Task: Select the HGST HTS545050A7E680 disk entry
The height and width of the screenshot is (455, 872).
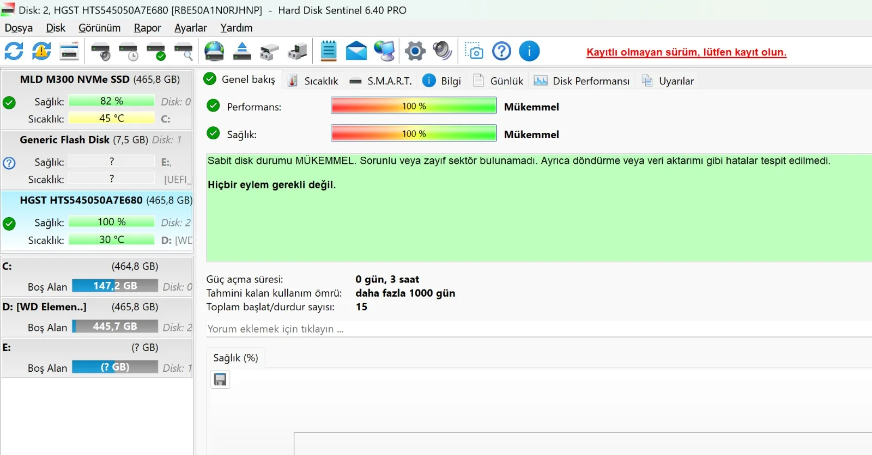Action: (x=97, y=220)
